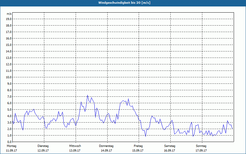Viewport: 246px width, 154px height.
Task: Click the date 12.09.17
Action: click(x=43, y=151)
